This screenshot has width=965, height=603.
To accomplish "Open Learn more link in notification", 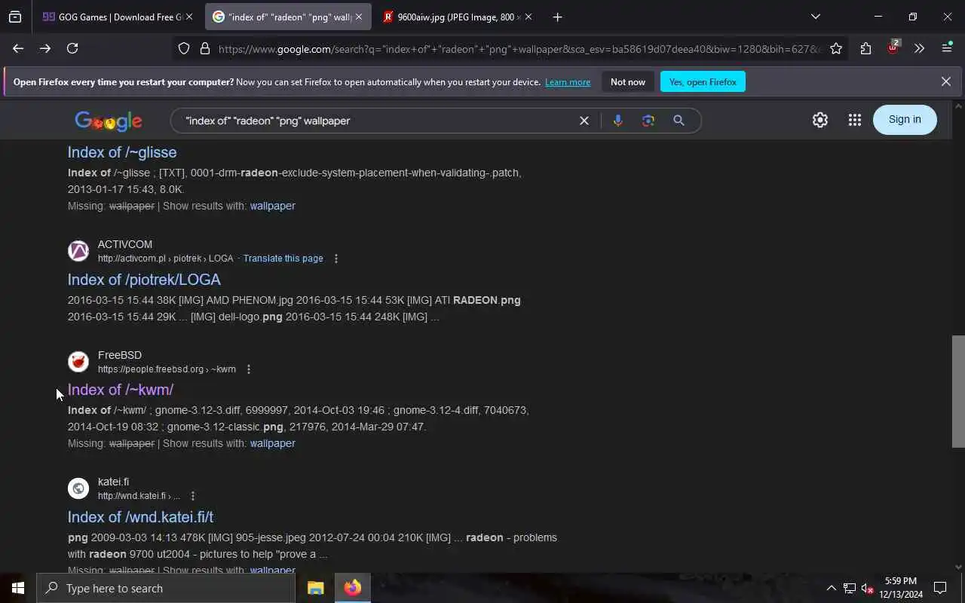I will (568, 82).
